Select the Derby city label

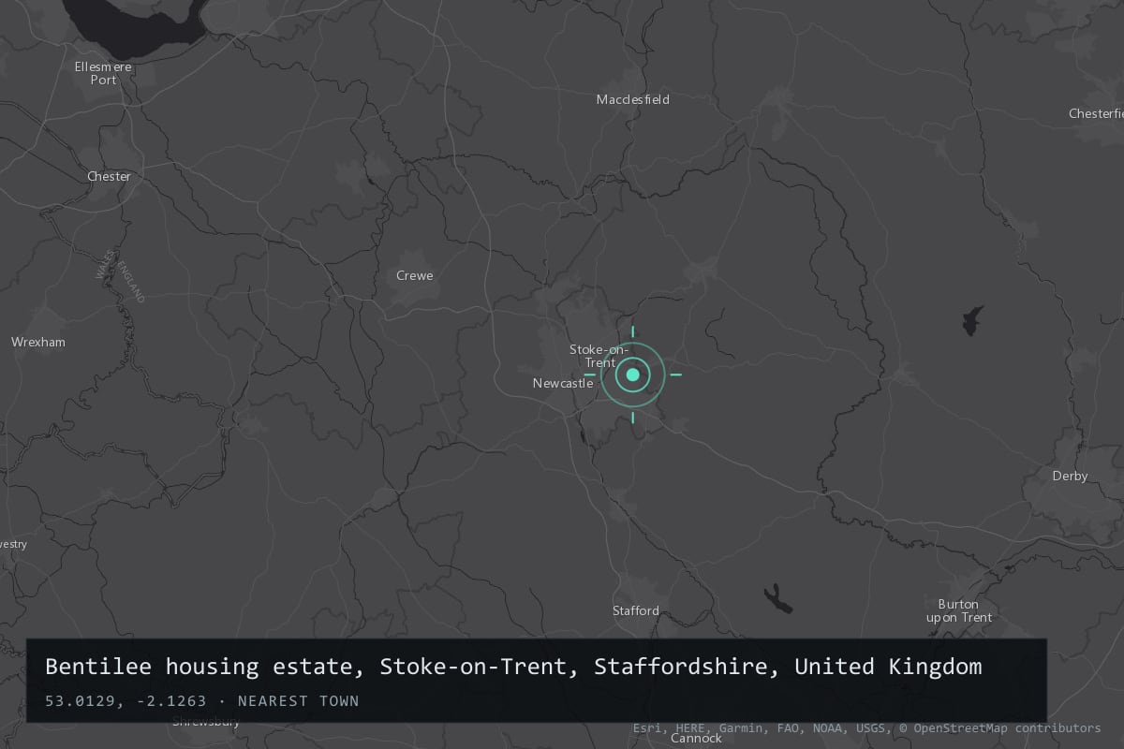tap(1070, 476)
